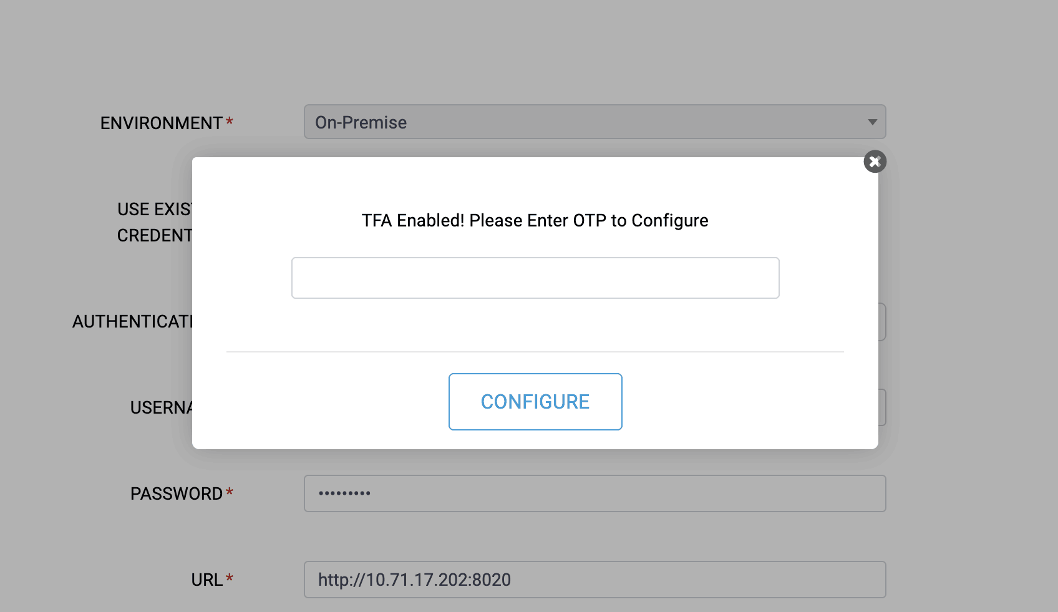Click the red asterisk beside URL
1058x612 pixels.
pos(230,578)
